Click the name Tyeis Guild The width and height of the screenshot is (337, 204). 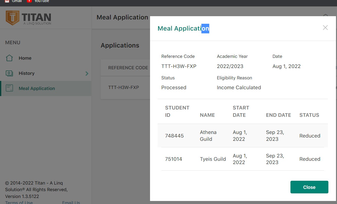click(x=213, y=159)
